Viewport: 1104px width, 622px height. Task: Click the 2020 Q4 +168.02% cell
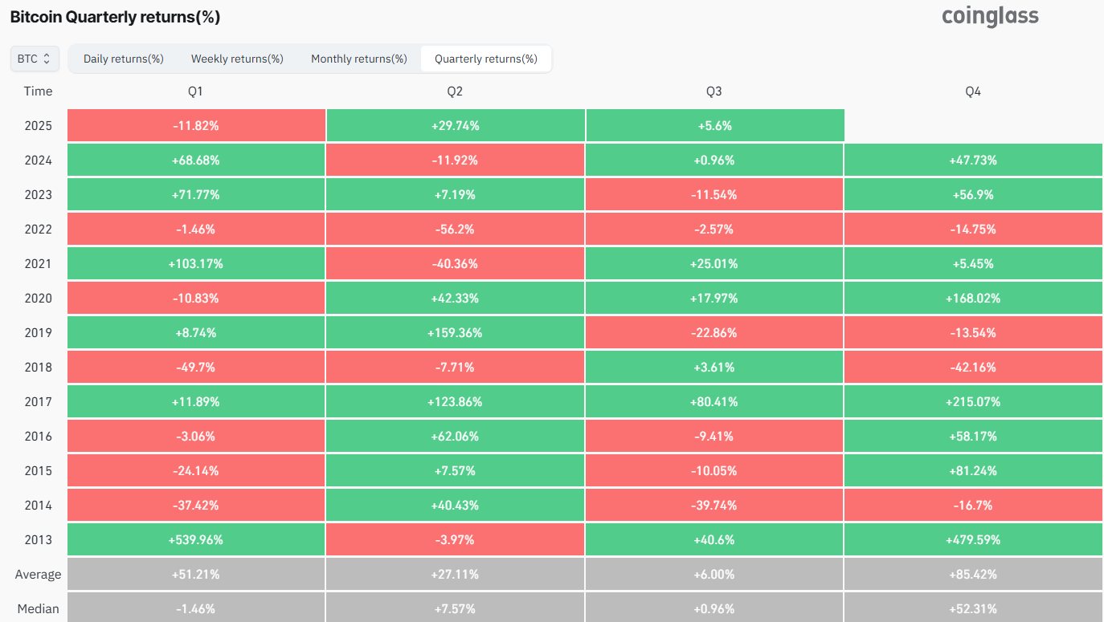(x=973, y=299)
